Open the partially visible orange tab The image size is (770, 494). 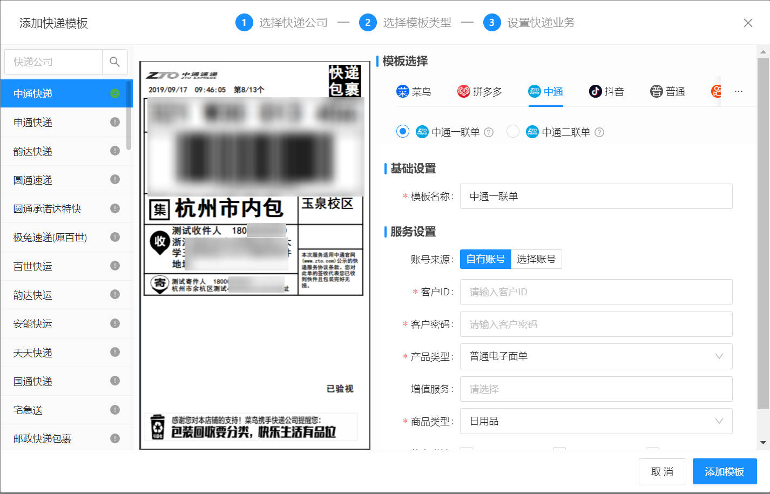click(x=716, y=91)
